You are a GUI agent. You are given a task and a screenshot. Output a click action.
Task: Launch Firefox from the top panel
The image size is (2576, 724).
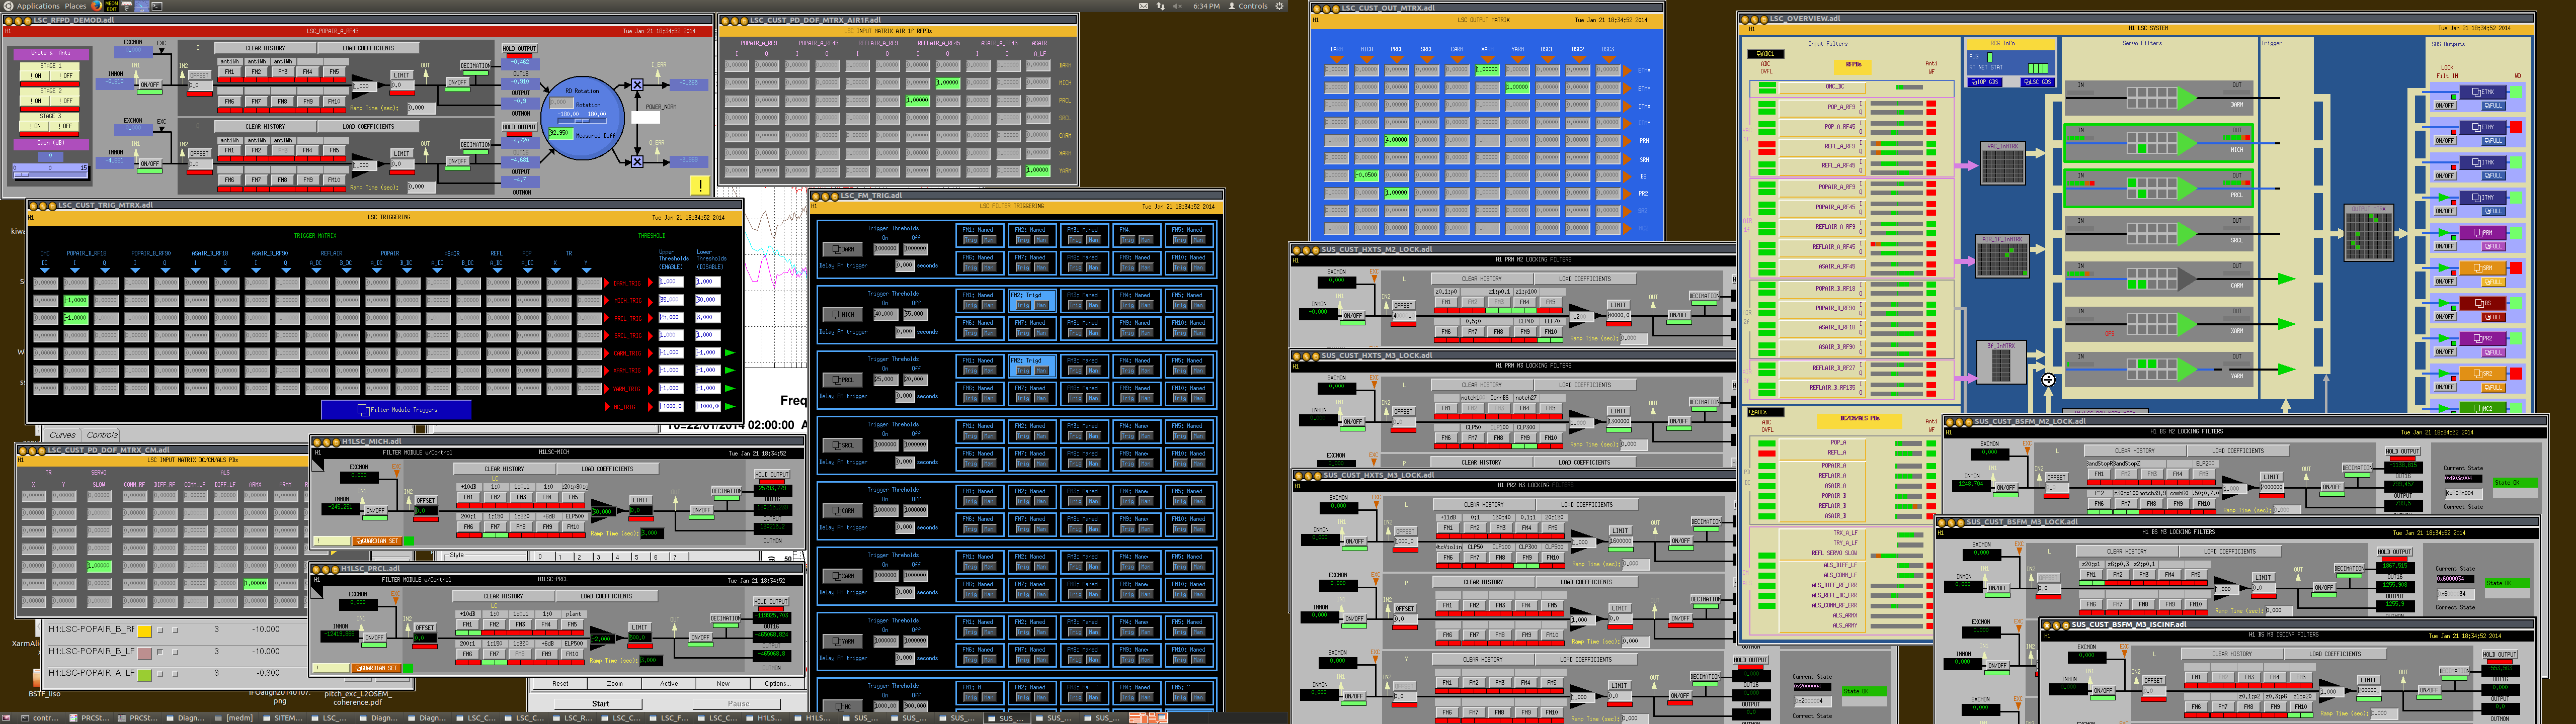tap(97, 6)
